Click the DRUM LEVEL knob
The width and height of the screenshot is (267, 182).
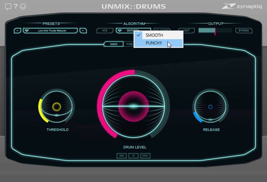tap(133, 106)
